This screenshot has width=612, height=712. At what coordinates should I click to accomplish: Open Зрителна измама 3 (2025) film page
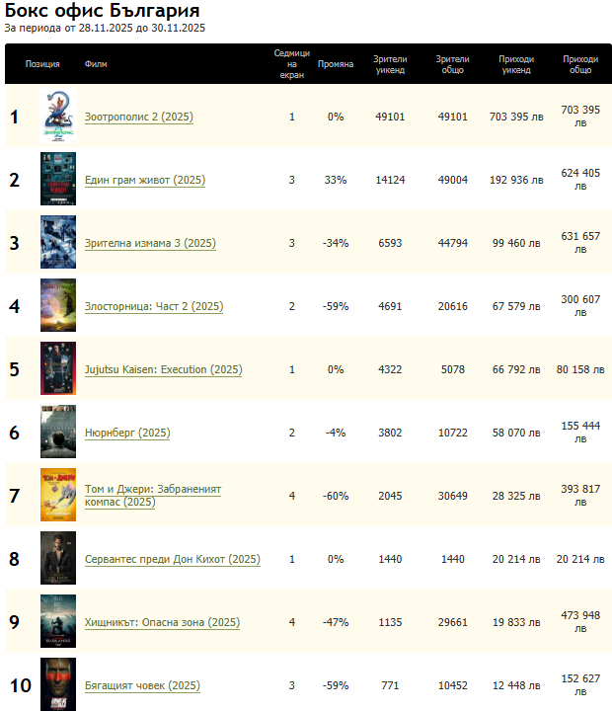(150, 244)
